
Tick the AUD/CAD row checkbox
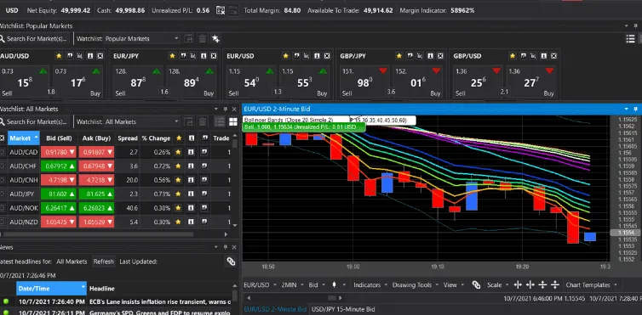tap(2, 152)
